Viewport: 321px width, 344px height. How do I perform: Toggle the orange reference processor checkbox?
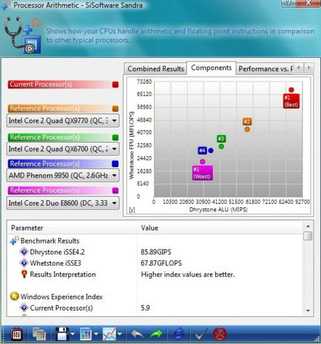[115, 109]
